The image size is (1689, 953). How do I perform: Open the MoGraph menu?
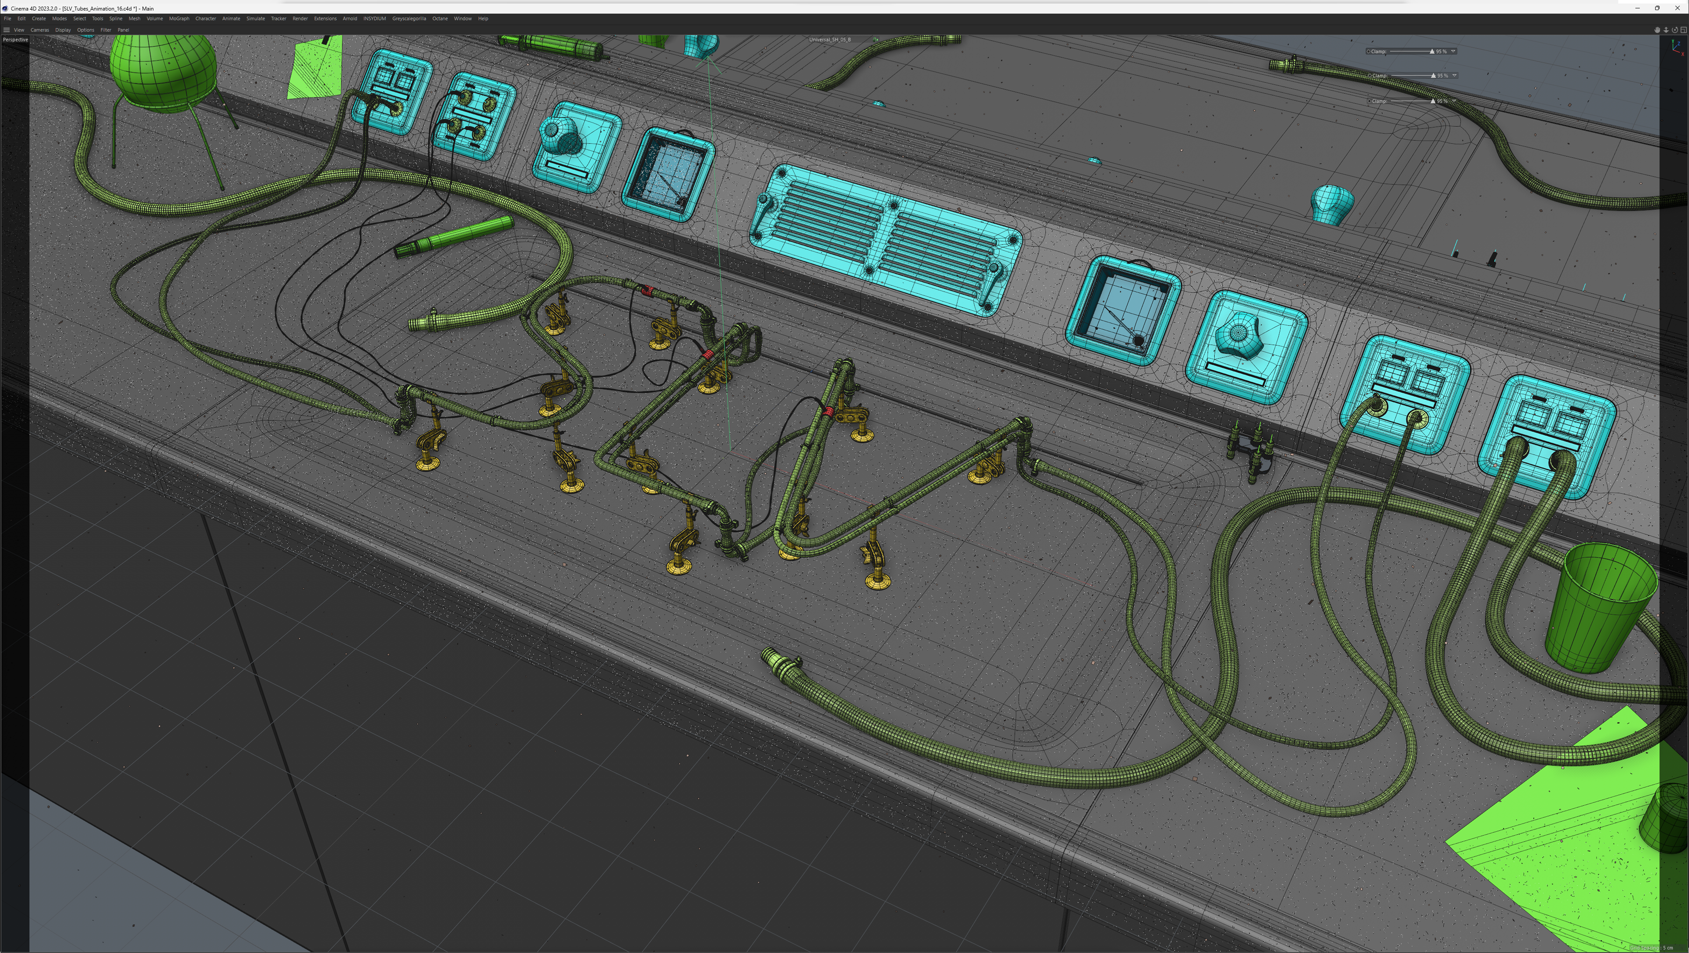[x=179, y=18]
